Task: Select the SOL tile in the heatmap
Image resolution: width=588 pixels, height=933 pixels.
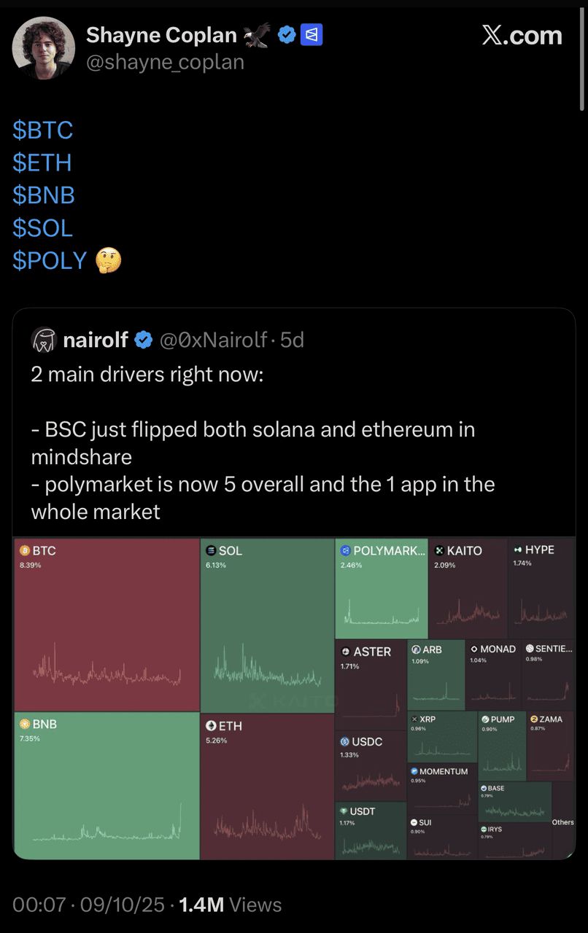Action: [267, 624]
